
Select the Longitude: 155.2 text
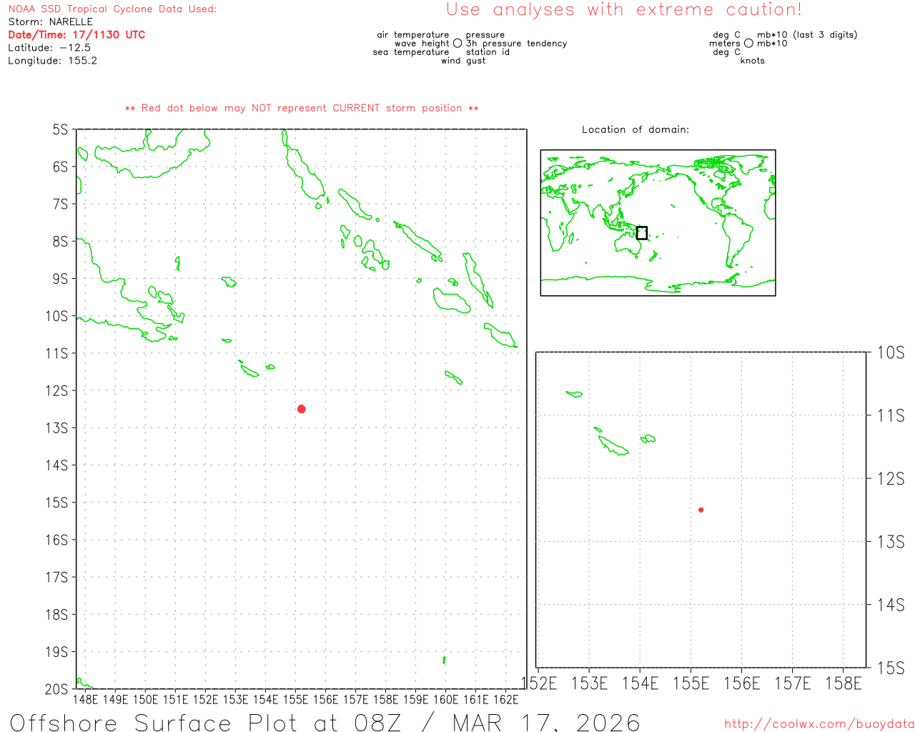(x=52, y=61)
